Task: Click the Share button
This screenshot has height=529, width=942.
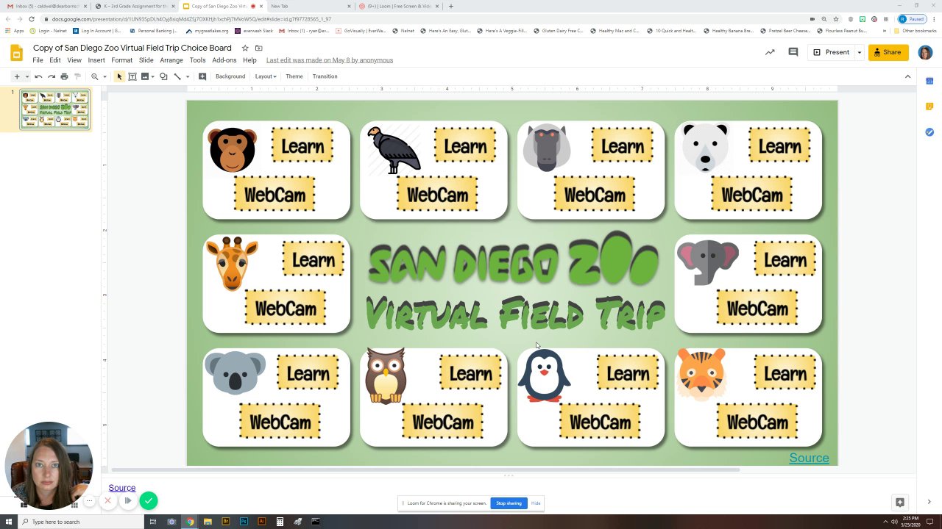Action: point(887,52)
